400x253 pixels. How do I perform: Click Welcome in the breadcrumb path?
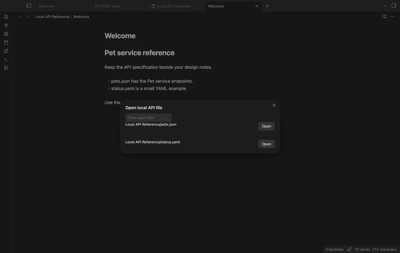(x=81, y=17)
